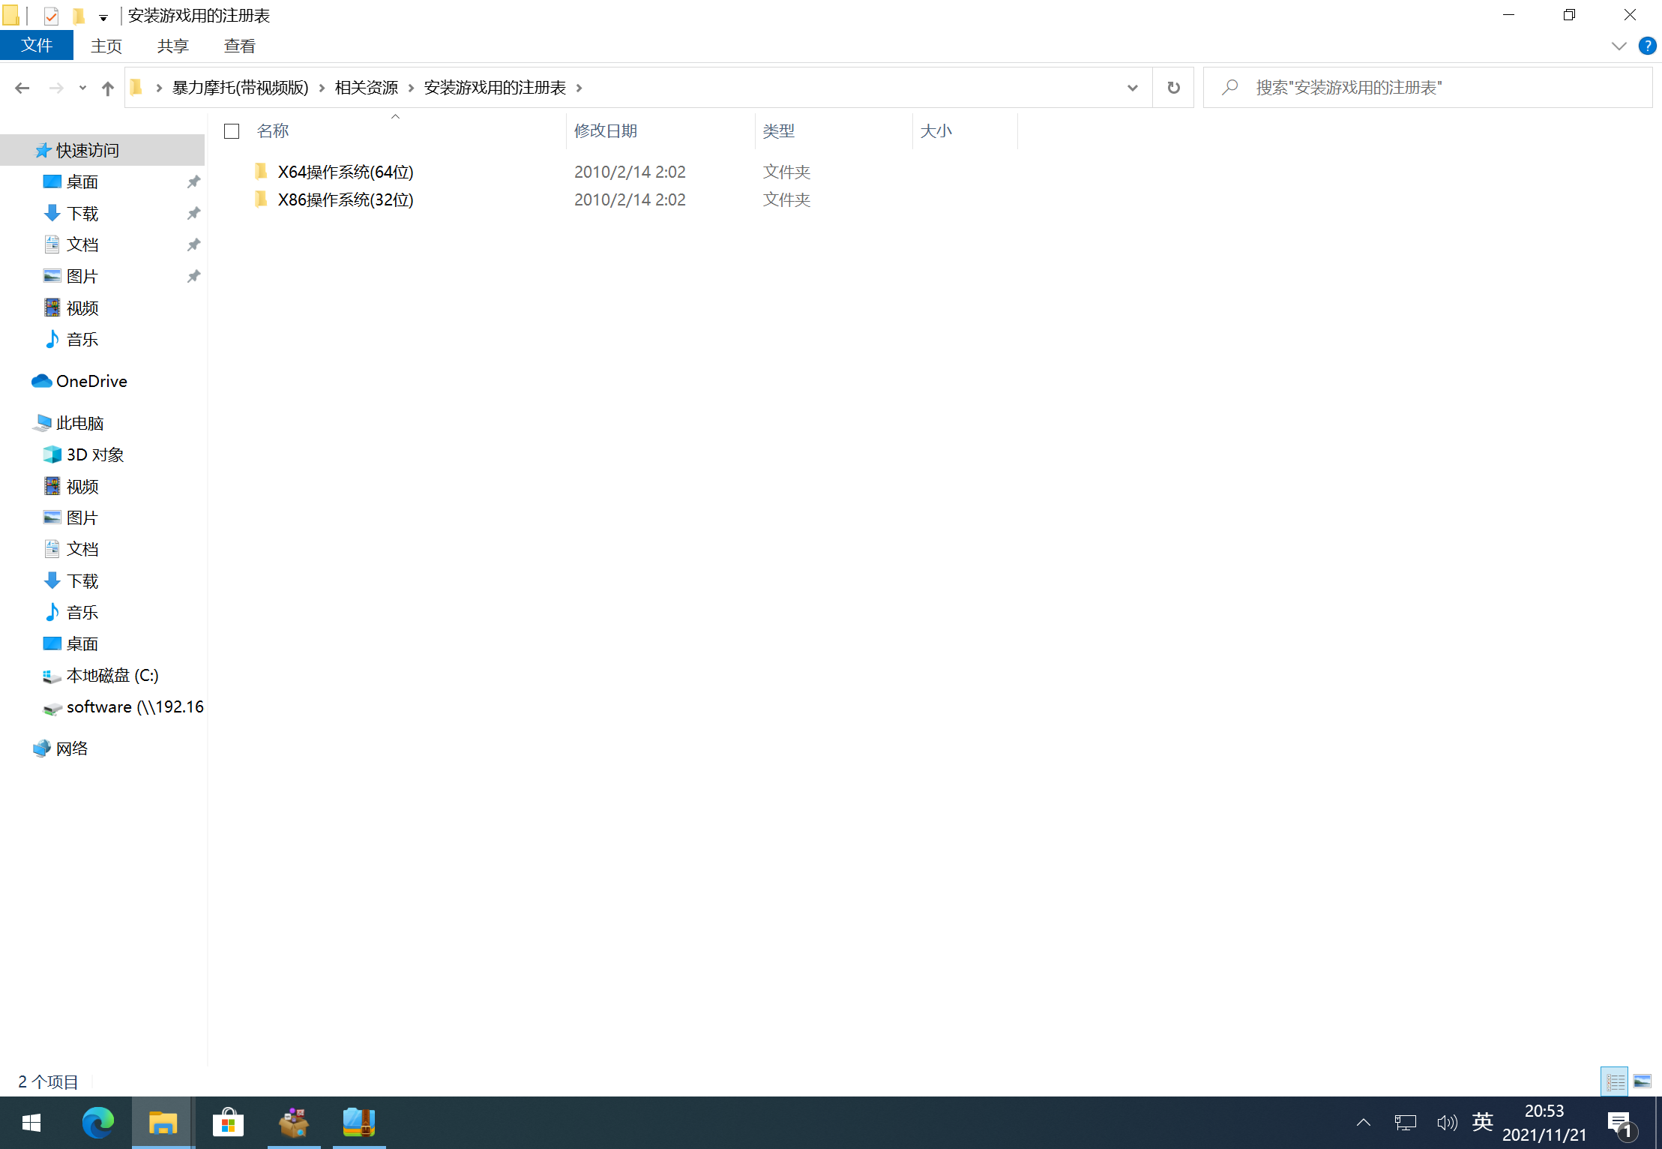Open the network status tray icon
Image resolution: width=1662 pixels, height=1149 pixels.
coord(1405,1123)
